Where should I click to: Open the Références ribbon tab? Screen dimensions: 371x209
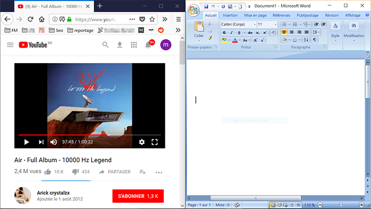click(x=281, y=15)
